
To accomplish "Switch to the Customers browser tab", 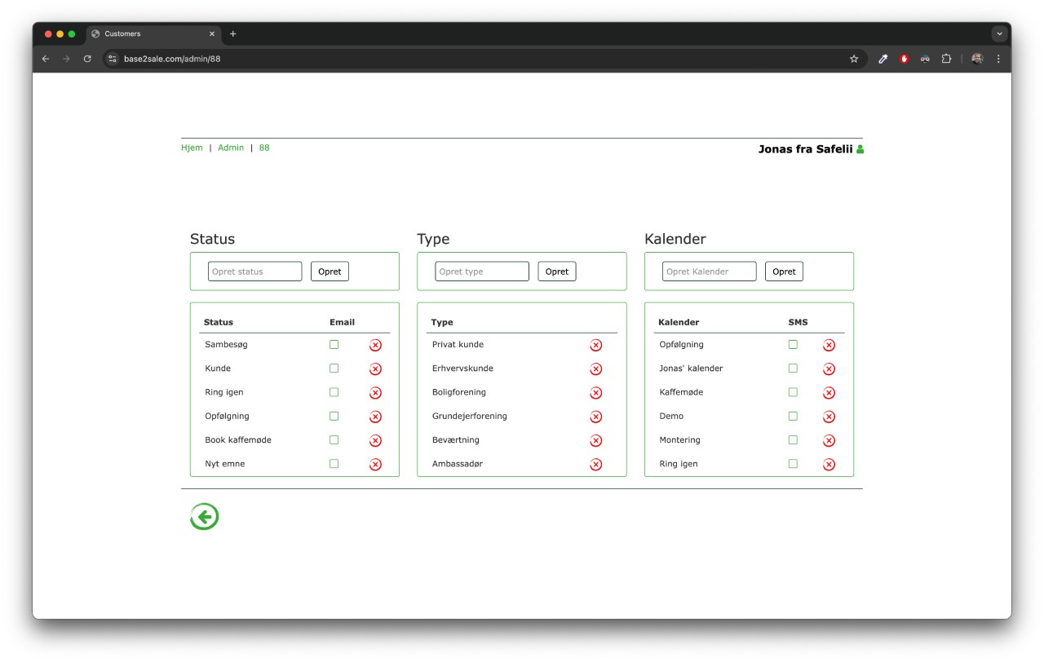I will (151, 34).
